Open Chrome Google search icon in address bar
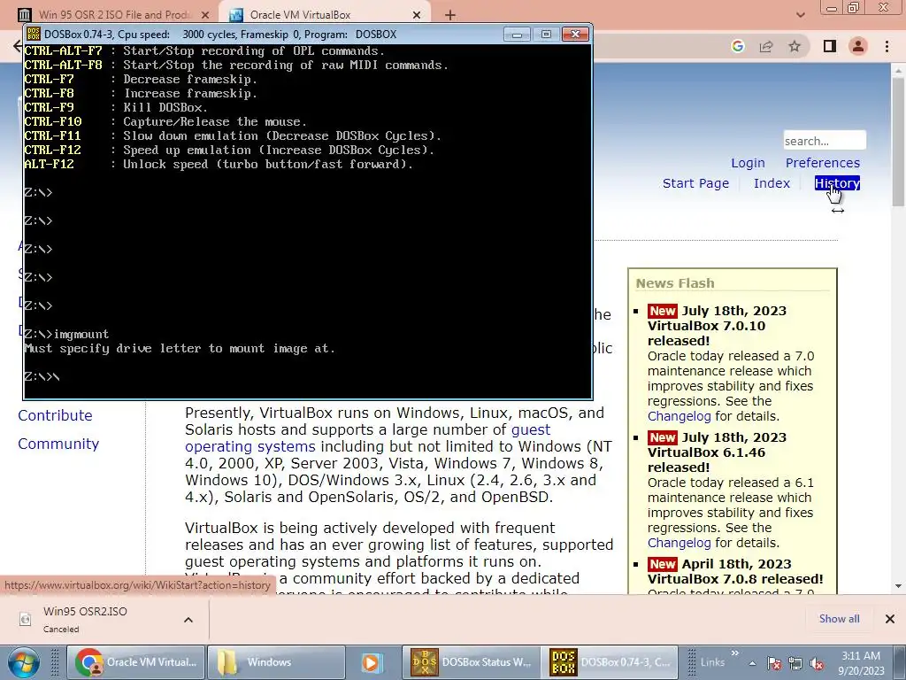The height and width of the screenshot is (680, 906). coord(737,46)
